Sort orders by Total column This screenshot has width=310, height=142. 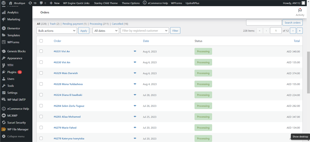[297, 41]
